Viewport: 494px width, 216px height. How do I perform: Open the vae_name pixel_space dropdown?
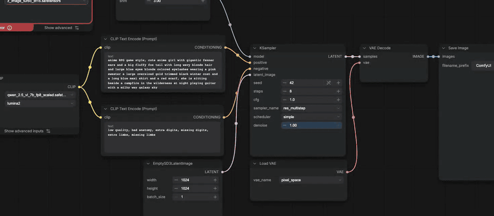coord(312,180)
